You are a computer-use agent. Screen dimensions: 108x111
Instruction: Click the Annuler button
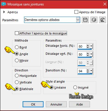tap(56, 104)
